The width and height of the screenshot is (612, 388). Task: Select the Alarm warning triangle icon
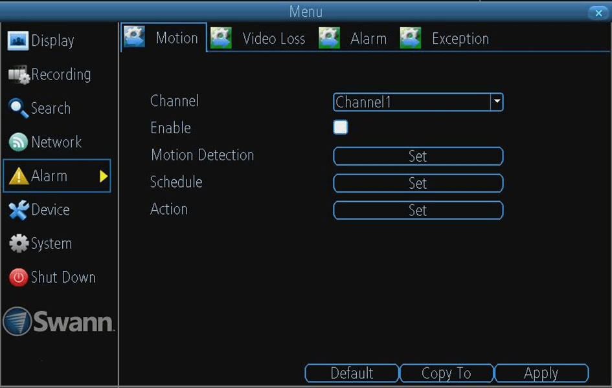point(20,175)
